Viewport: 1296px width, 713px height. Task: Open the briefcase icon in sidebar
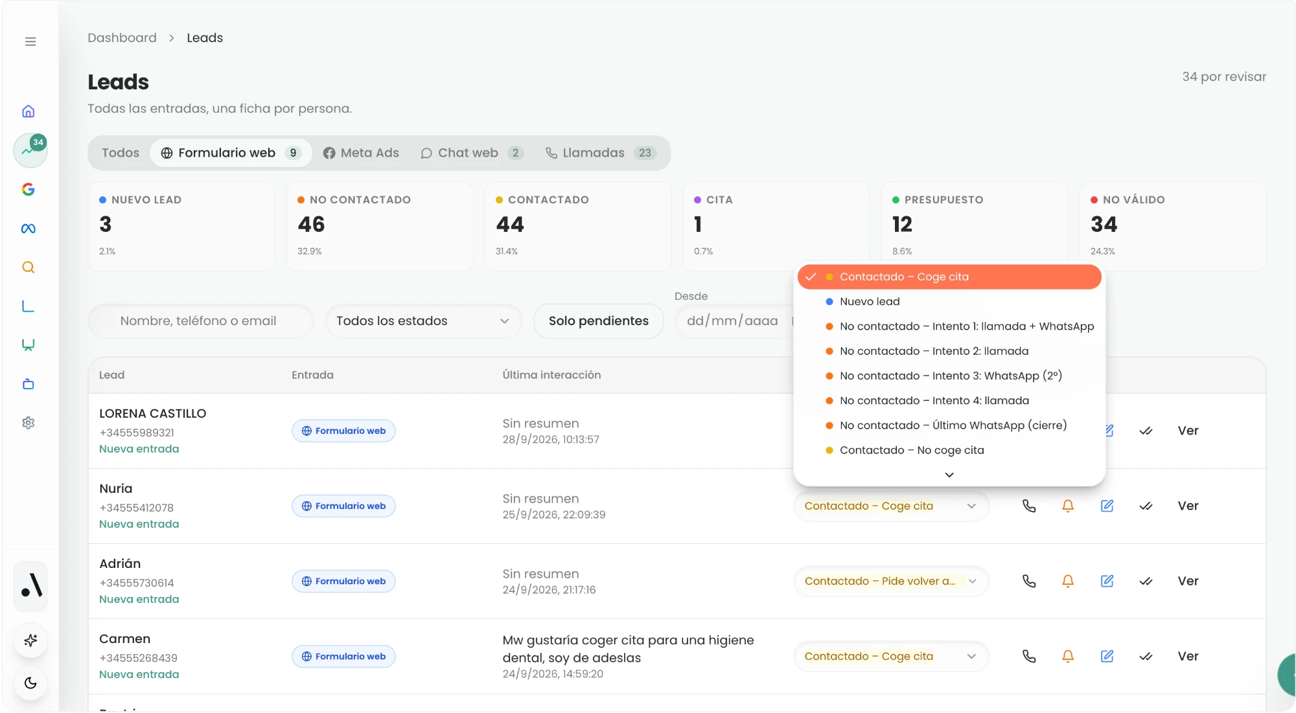[x=29, y=383]
